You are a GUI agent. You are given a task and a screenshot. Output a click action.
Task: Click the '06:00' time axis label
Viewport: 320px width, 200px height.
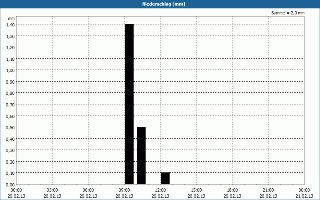tap(88, 190)
